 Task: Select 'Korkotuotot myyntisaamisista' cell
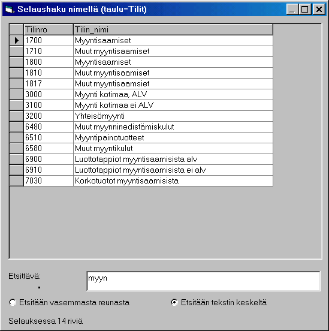click(x=173, y=180)
